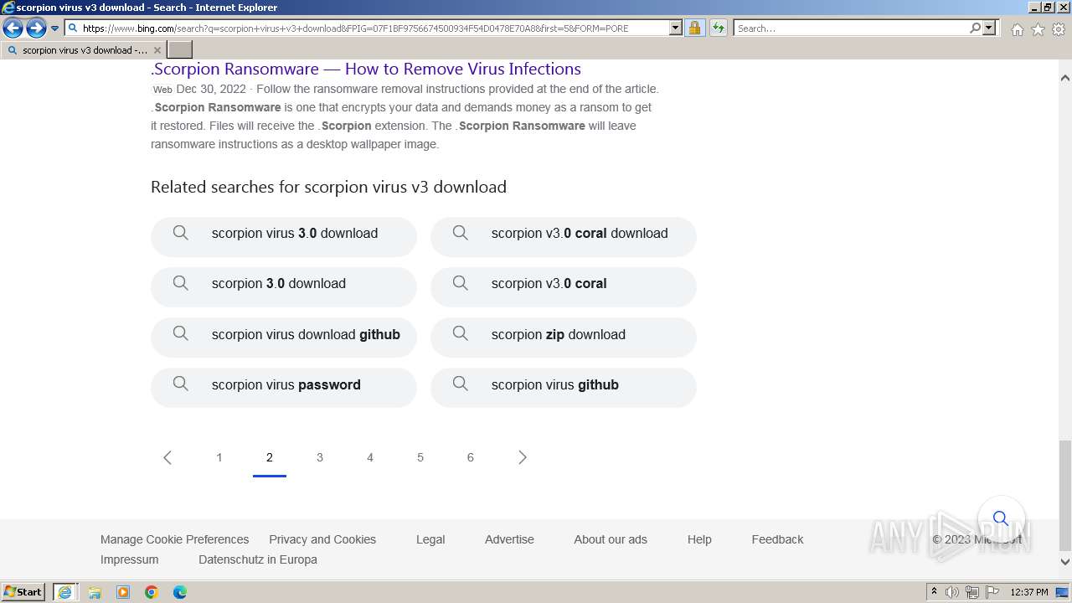Open Windows Media Player in taskbar
The image size is (1072, 603).
tap(123, 592)
